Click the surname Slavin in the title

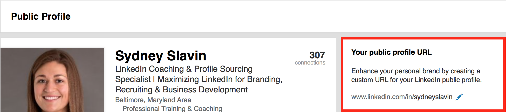pos(187,56)
